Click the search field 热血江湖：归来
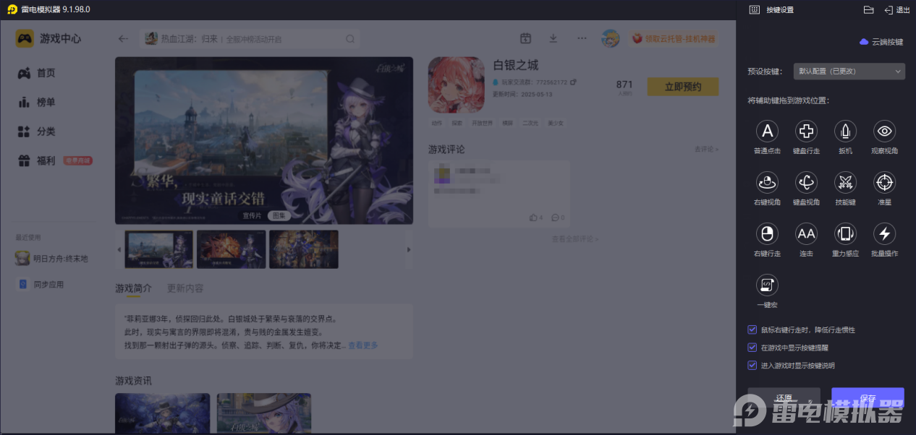The width and height of the screenshot is (916, 435). (250, 39)
